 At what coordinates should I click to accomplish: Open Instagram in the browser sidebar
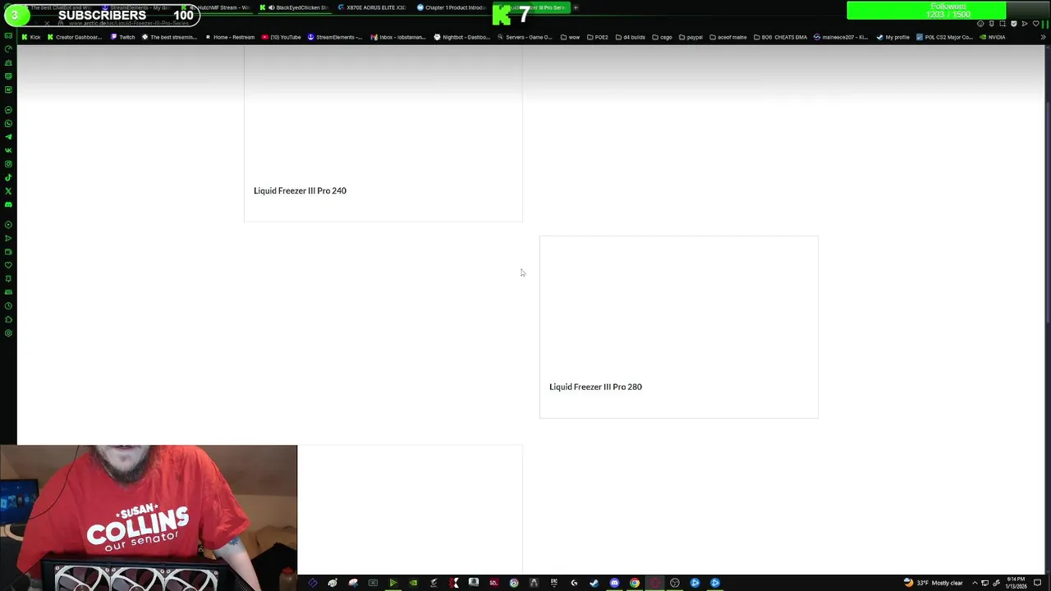pos(9,163)
